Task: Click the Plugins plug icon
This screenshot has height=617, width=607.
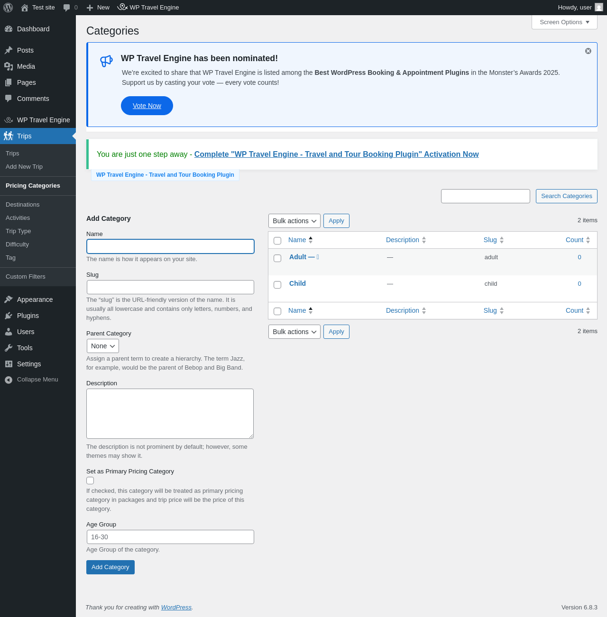Action: [9, 316]
